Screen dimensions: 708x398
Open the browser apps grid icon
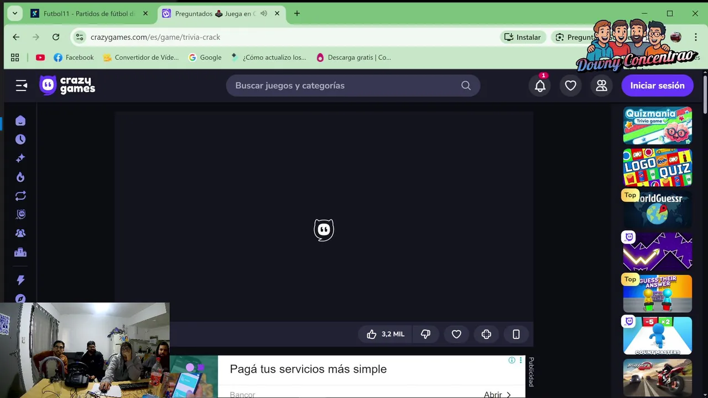tap(15, 57)
